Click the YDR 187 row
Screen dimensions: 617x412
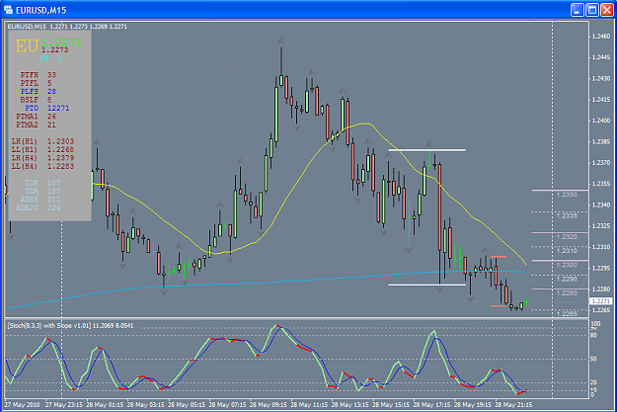coord(42,191)
